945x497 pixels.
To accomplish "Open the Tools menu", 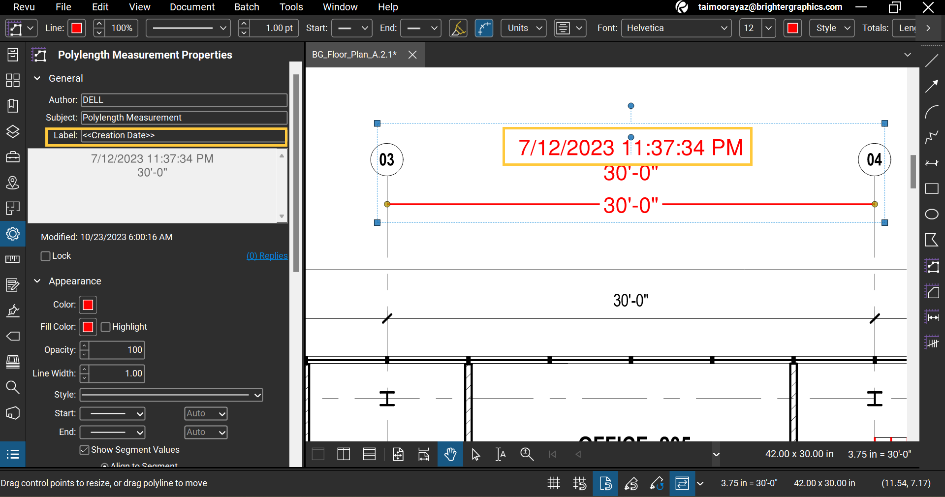I will tap(290, 7).
